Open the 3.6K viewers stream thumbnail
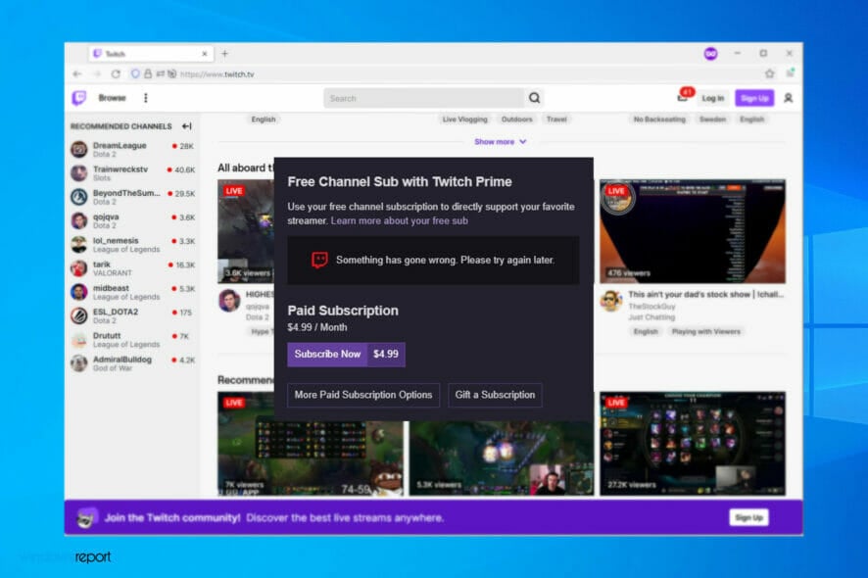Image resolution: width=868 pixels, height=578 pixels. point(246,231)
